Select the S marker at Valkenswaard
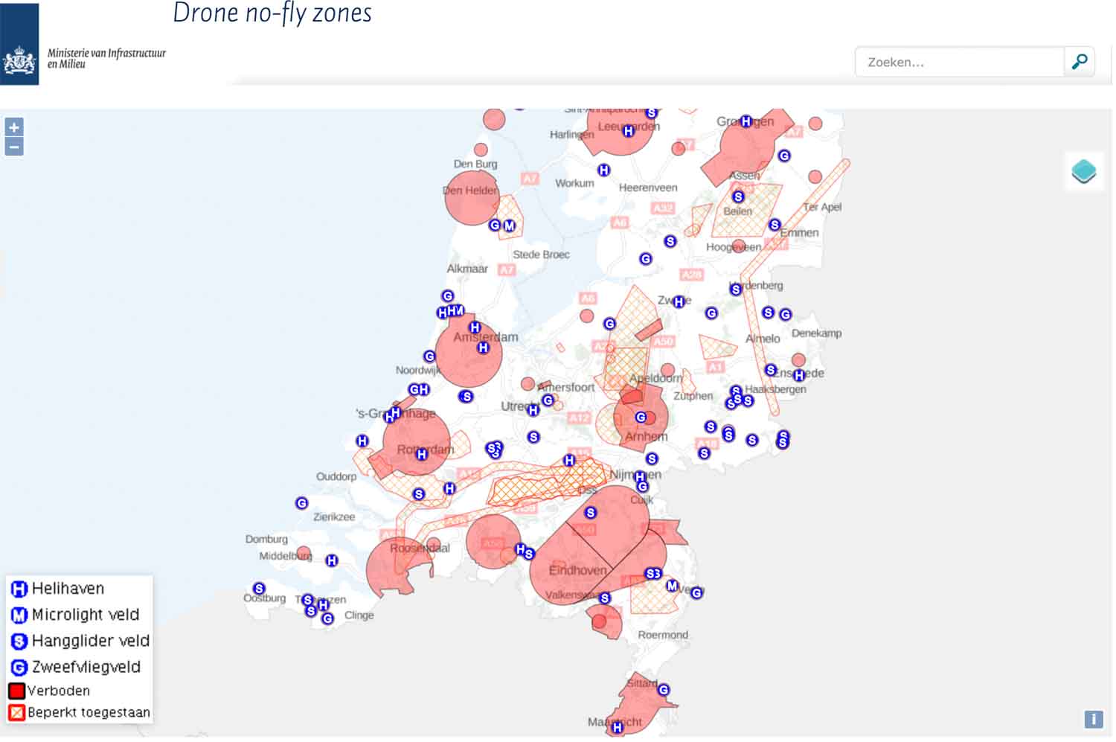Image resolution: width=1116 pixels, height=742 pixels. [x=605, y=598]
